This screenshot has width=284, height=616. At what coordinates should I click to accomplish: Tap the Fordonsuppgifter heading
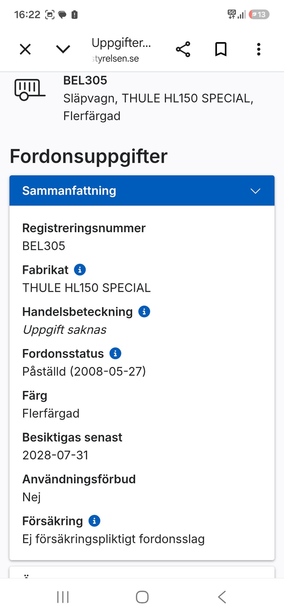click(x=88, y=156)
